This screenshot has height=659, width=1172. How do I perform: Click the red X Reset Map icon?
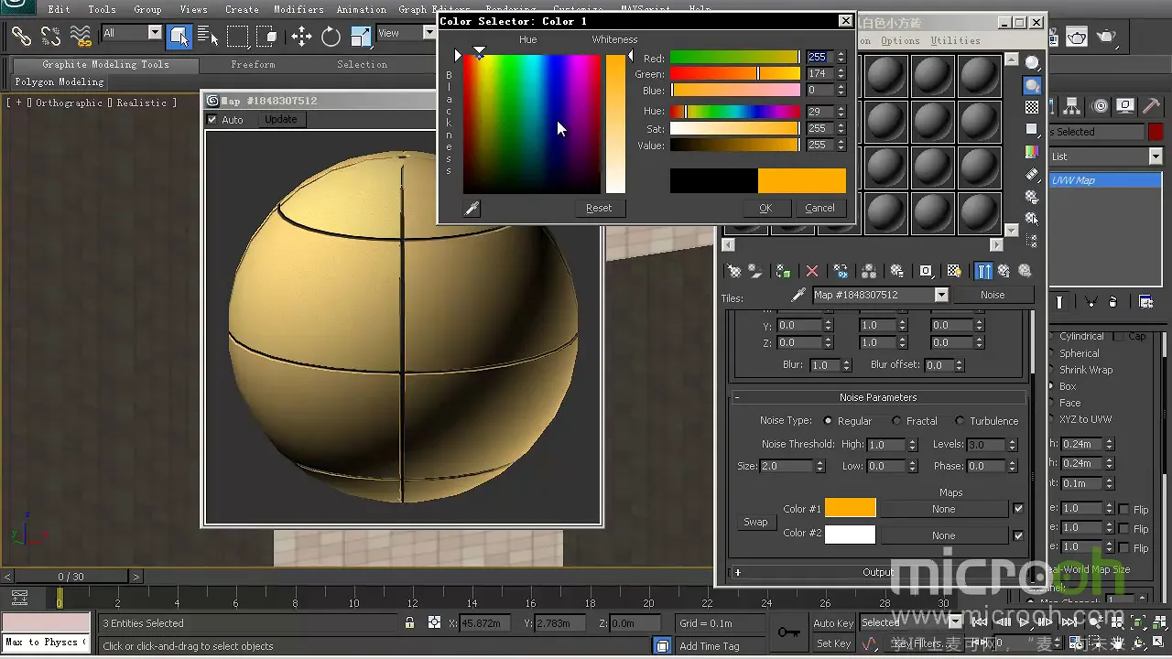(x=811, y=271)
